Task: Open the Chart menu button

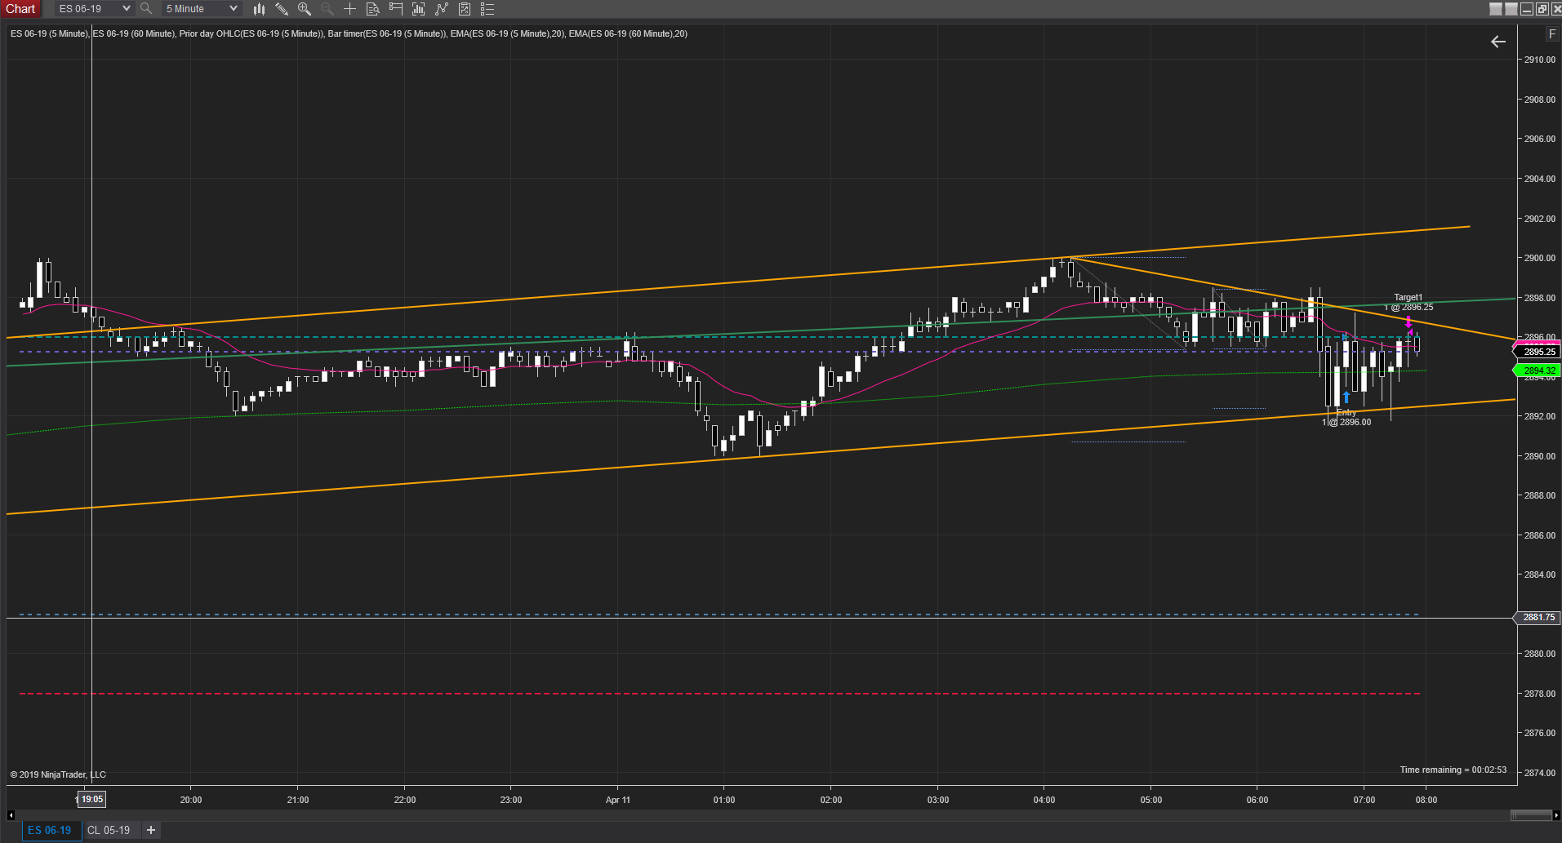Action: point(20,9)
